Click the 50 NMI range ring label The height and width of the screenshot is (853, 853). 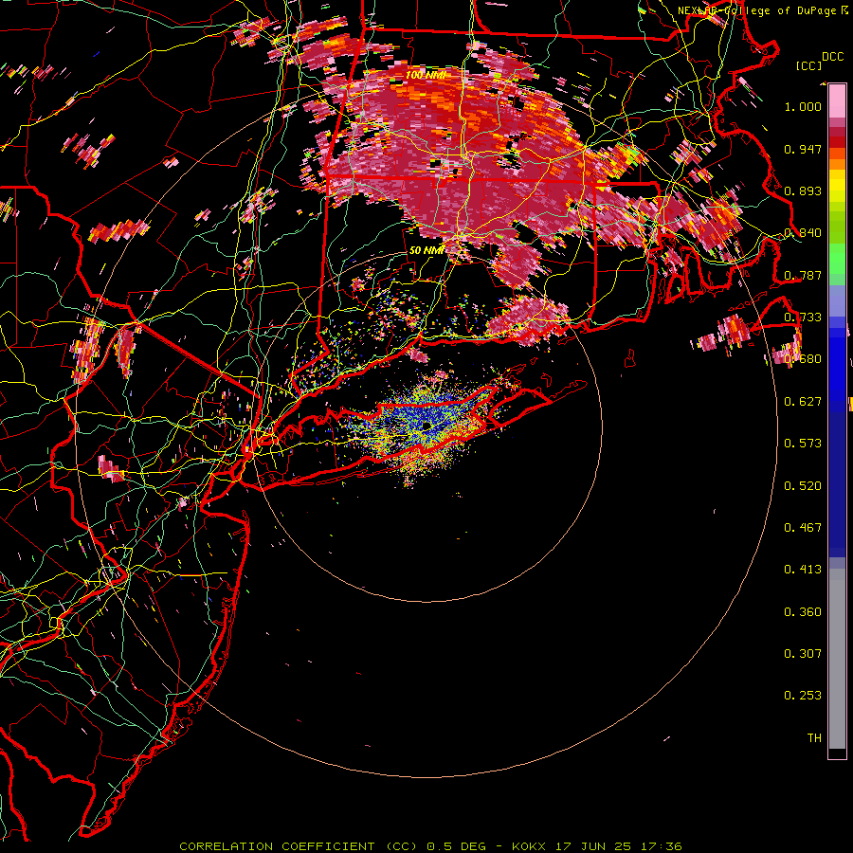[427, 251]
